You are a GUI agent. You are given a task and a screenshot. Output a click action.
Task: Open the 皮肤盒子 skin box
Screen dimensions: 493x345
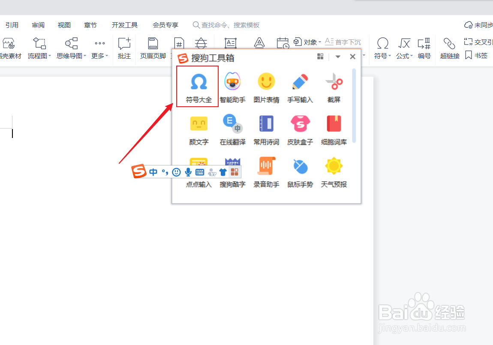coord(300,130)
